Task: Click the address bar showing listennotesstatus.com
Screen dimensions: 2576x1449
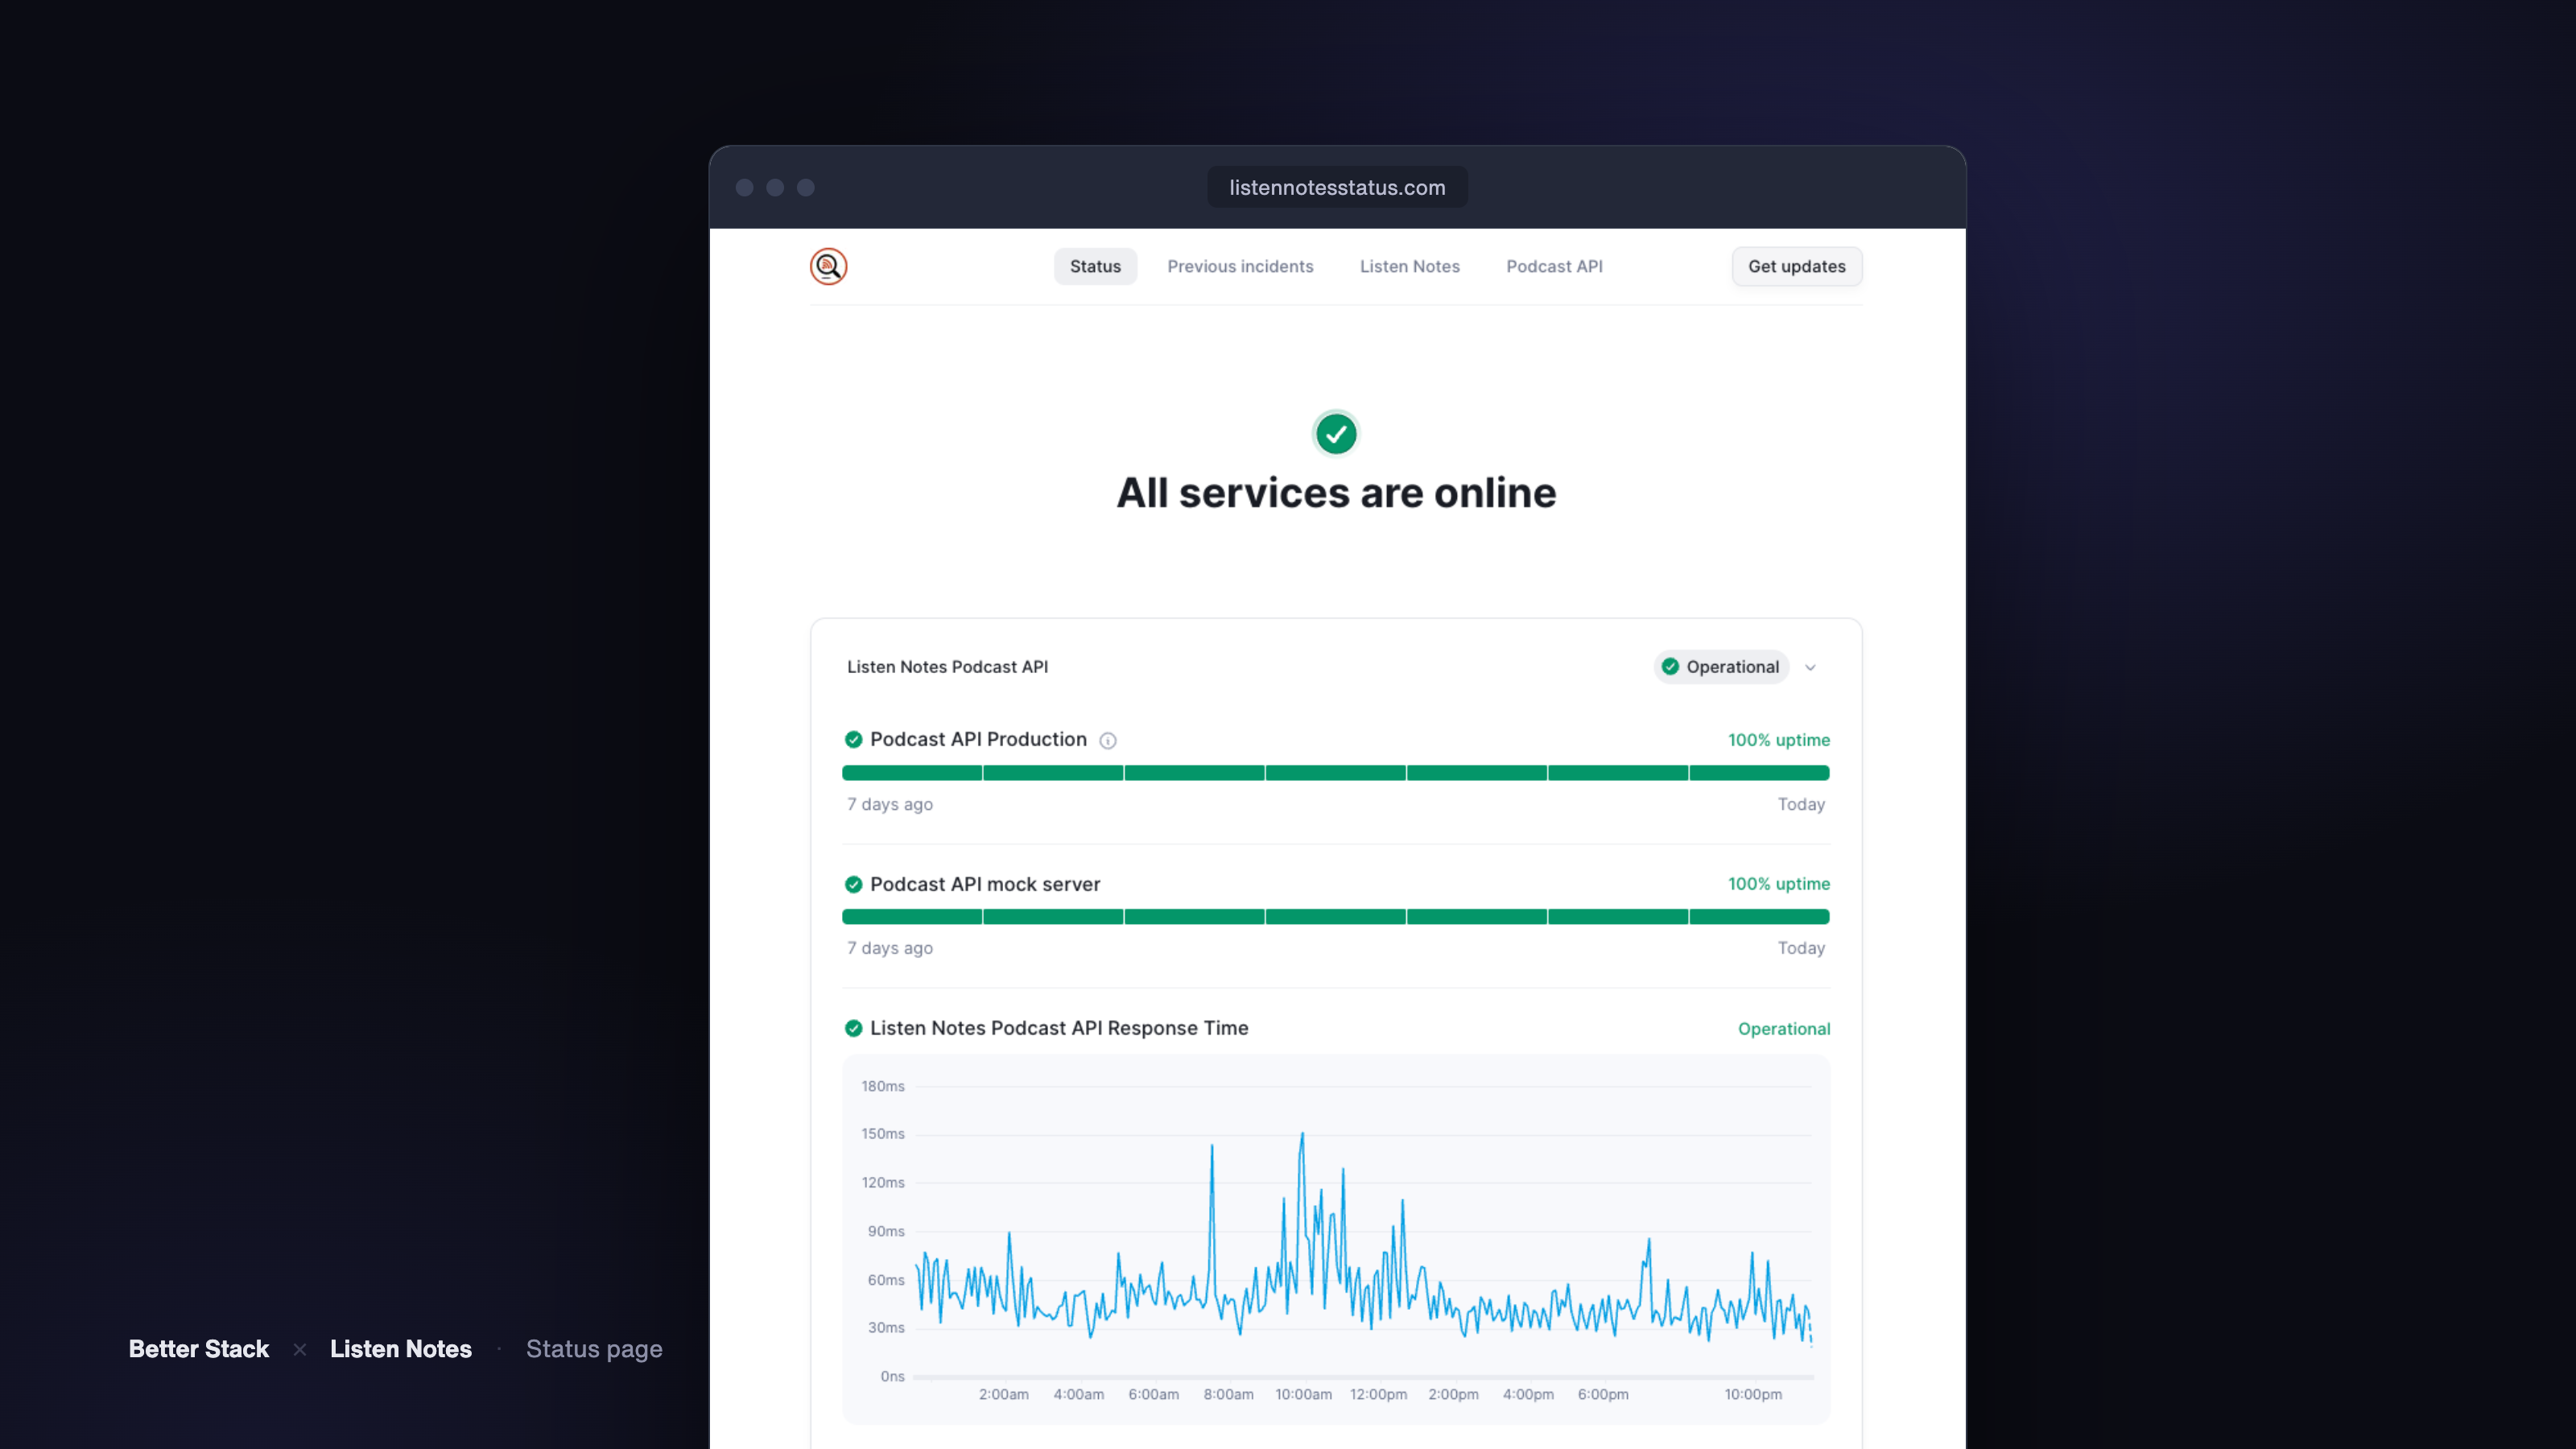Action: (1337, 187)
